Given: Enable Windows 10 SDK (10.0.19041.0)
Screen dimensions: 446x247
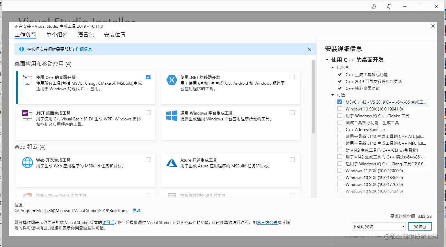Looking at the screenshot, I should [x=340, y=109].
